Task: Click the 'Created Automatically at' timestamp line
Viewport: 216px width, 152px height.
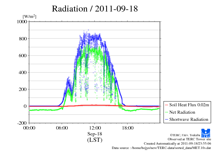Action: 178,144
